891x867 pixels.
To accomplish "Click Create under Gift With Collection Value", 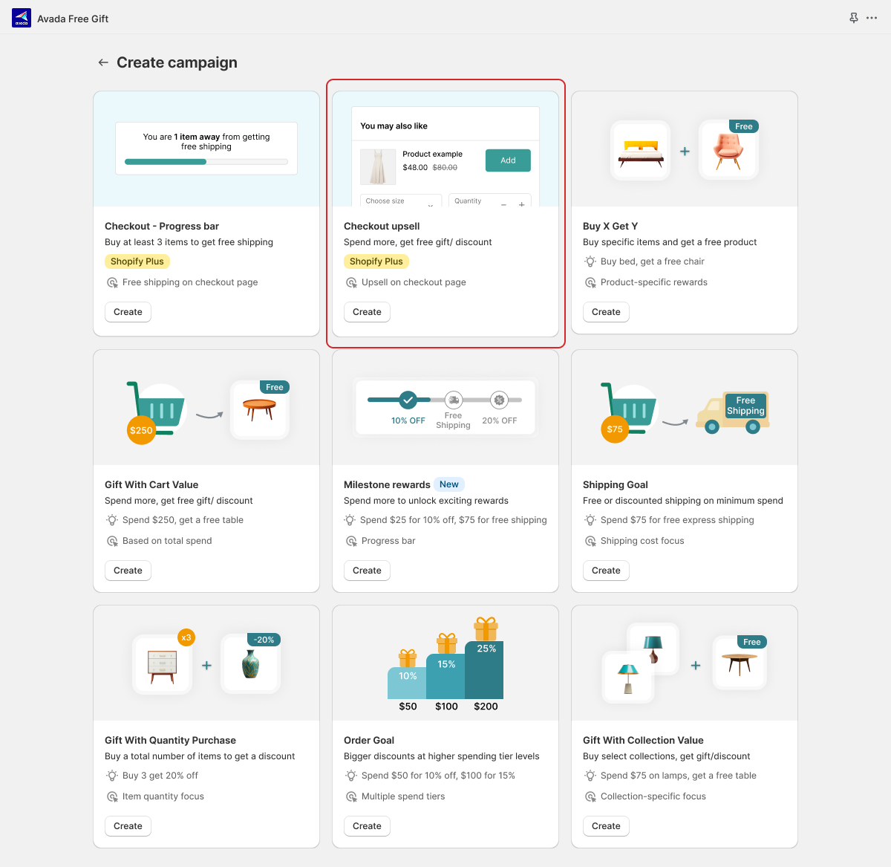I will click(606, 826).
